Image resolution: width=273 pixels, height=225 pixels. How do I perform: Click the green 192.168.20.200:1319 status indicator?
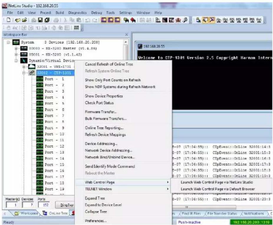[x=251, y=222]
